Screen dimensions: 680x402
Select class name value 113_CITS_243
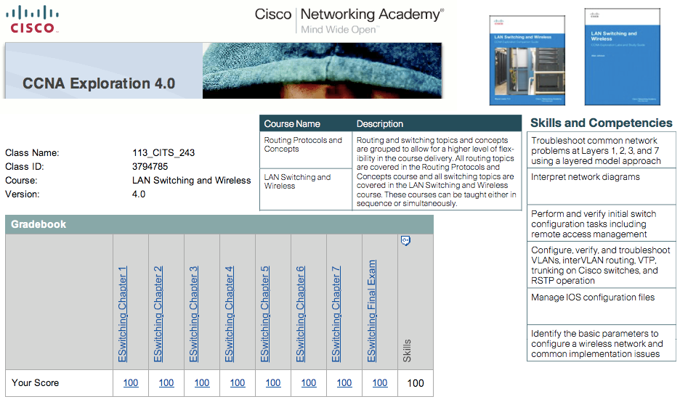point(163,153)
